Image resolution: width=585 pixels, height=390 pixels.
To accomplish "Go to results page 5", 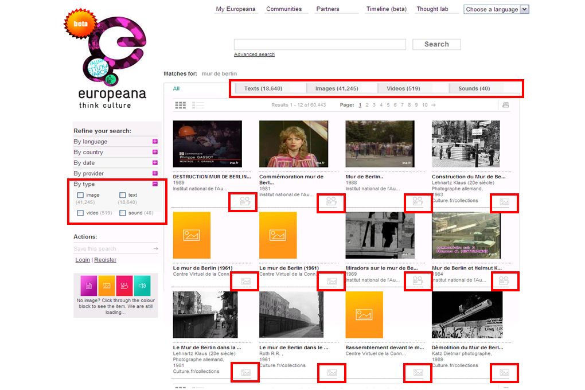I will (x=388, y=105).
